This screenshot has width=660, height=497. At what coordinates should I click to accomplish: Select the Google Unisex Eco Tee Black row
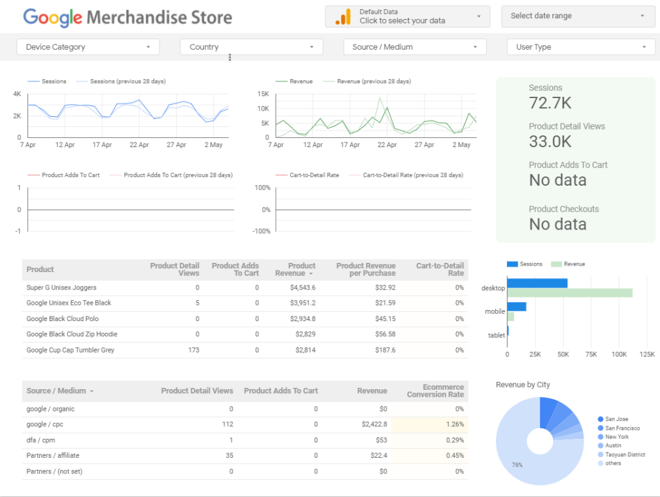pos(245,303)
